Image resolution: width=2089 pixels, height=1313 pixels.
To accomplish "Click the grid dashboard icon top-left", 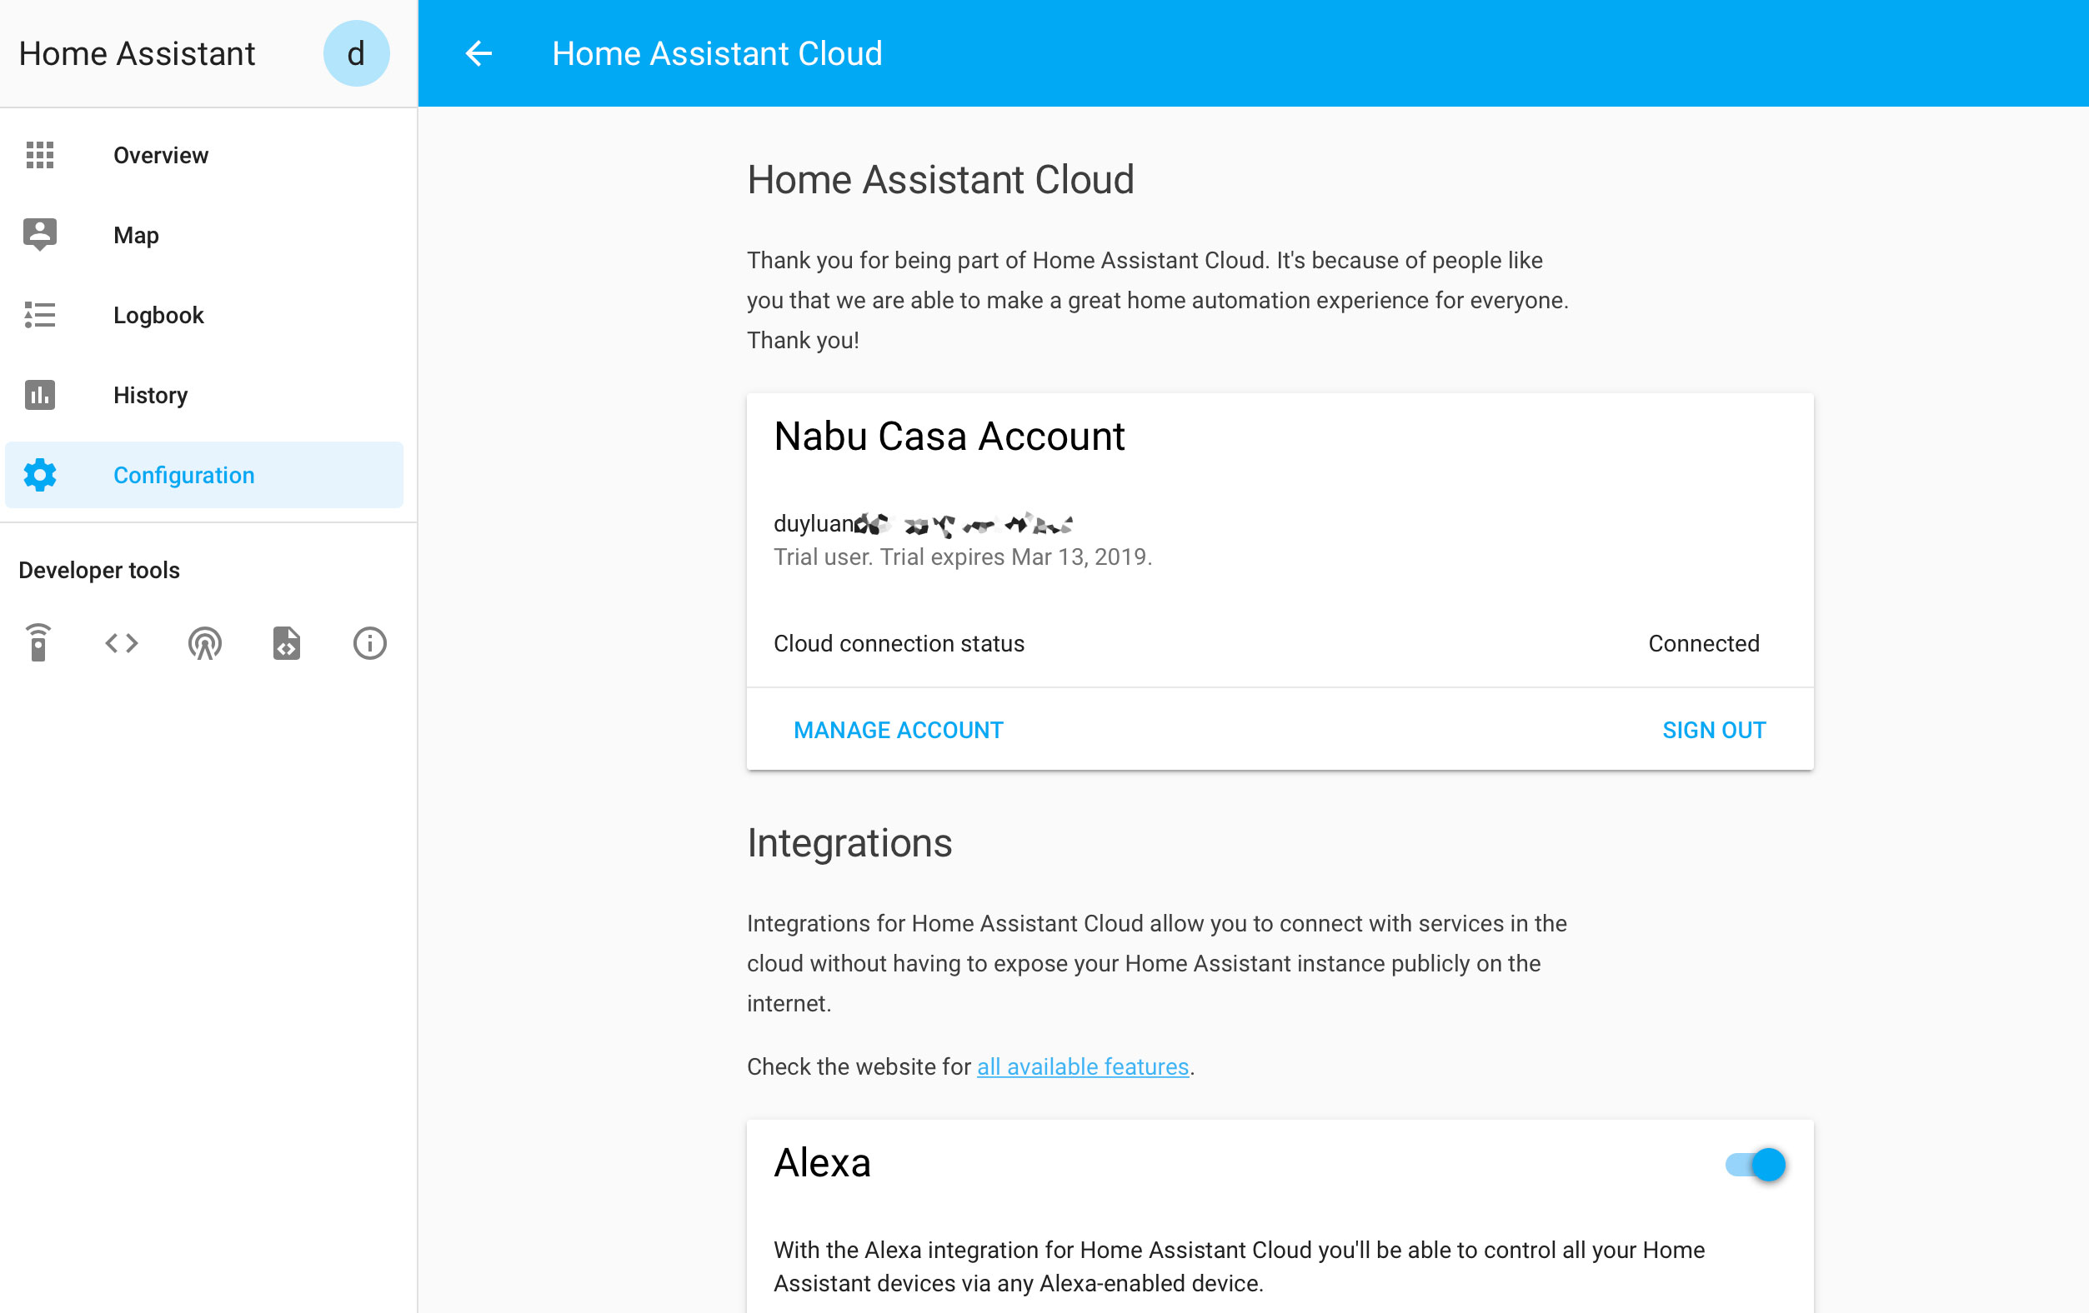I will click(x=41, y=154).
